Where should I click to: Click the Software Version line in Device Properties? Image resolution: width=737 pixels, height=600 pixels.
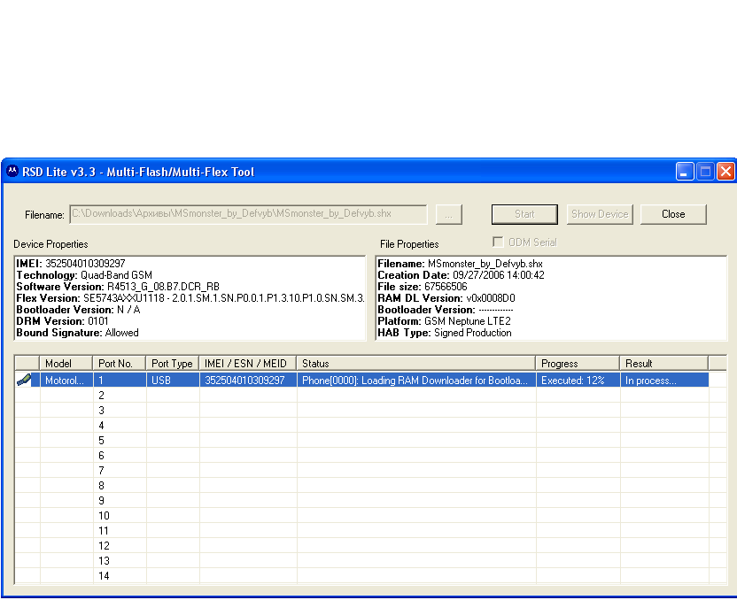(x=118, y=287)
